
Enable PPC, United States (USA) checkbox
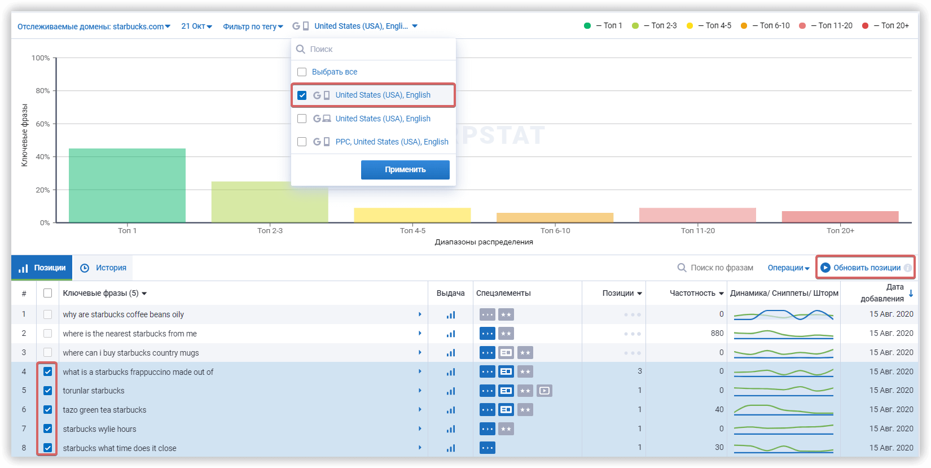[x=302, y=142]
